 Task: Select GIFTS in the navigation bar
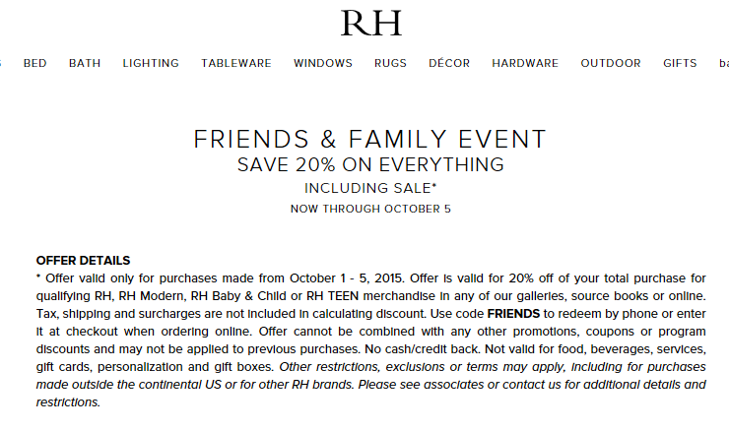click(680, 63)
